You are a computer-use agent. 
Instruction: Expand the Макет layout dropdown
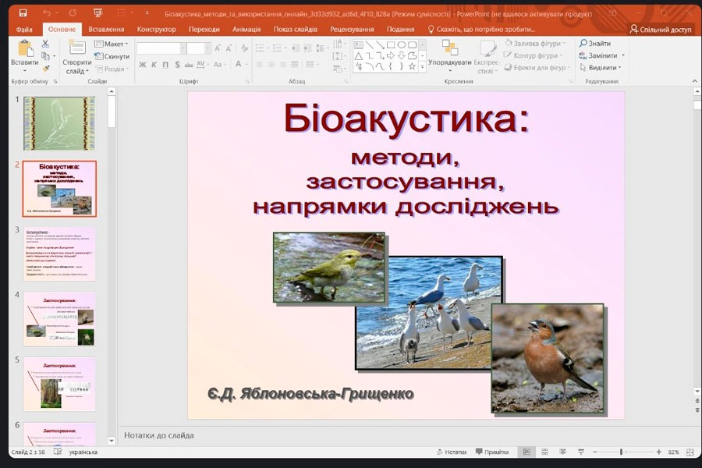coord(112,44)
